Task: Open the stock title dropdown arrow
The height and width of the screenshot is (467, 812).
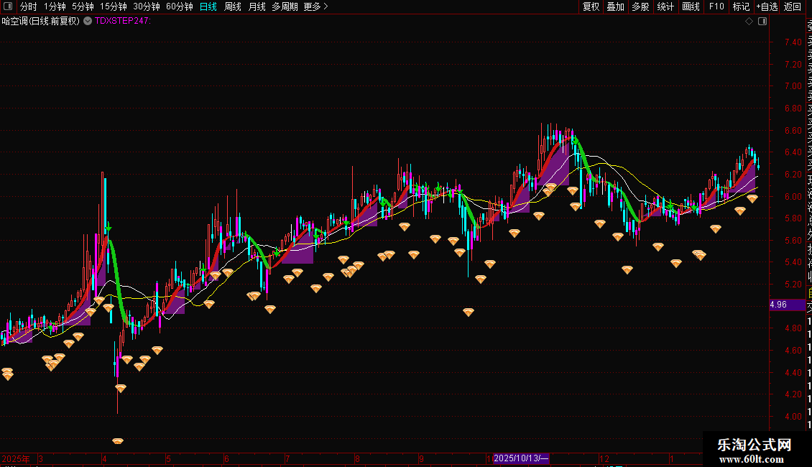Action: [88, 22]
